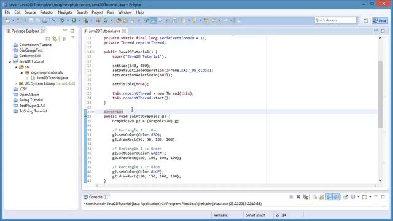
Task: Open the Source menu
Action: [30, 12]
